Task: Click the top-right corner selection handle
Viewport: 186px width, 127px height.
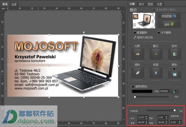Action: (x=118, y=35)
